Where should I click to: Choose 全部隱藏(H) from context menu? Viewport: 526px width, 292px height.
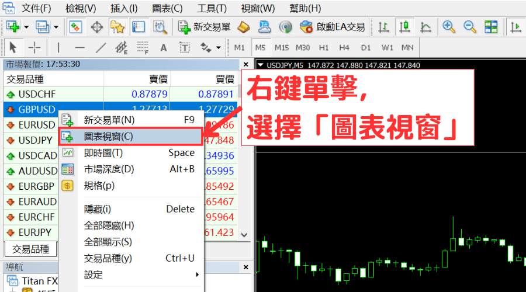tap(131, 225)
